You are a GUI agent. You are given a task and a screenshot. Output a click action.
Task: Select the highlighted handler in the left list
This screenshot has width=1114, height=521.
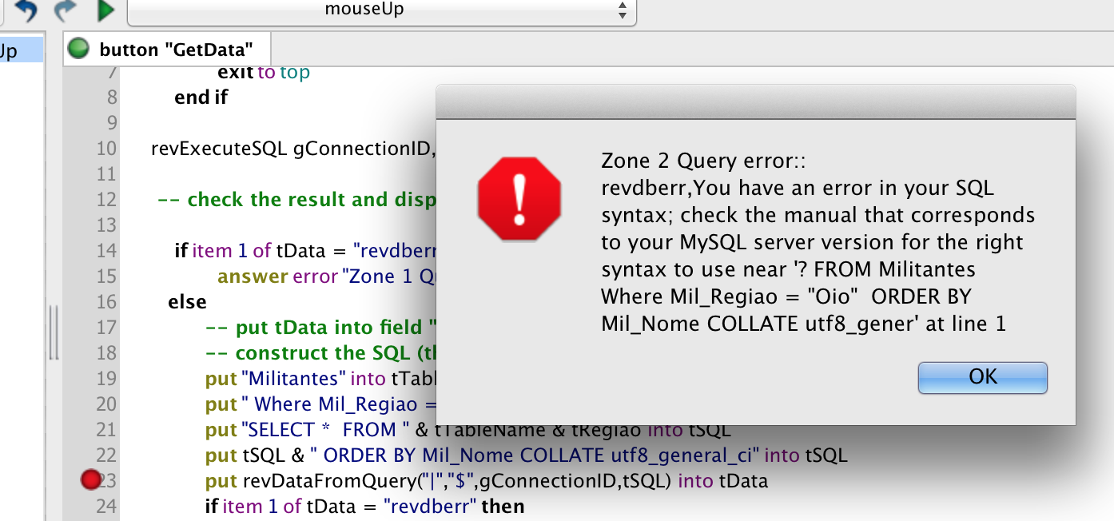pos(21,51)
